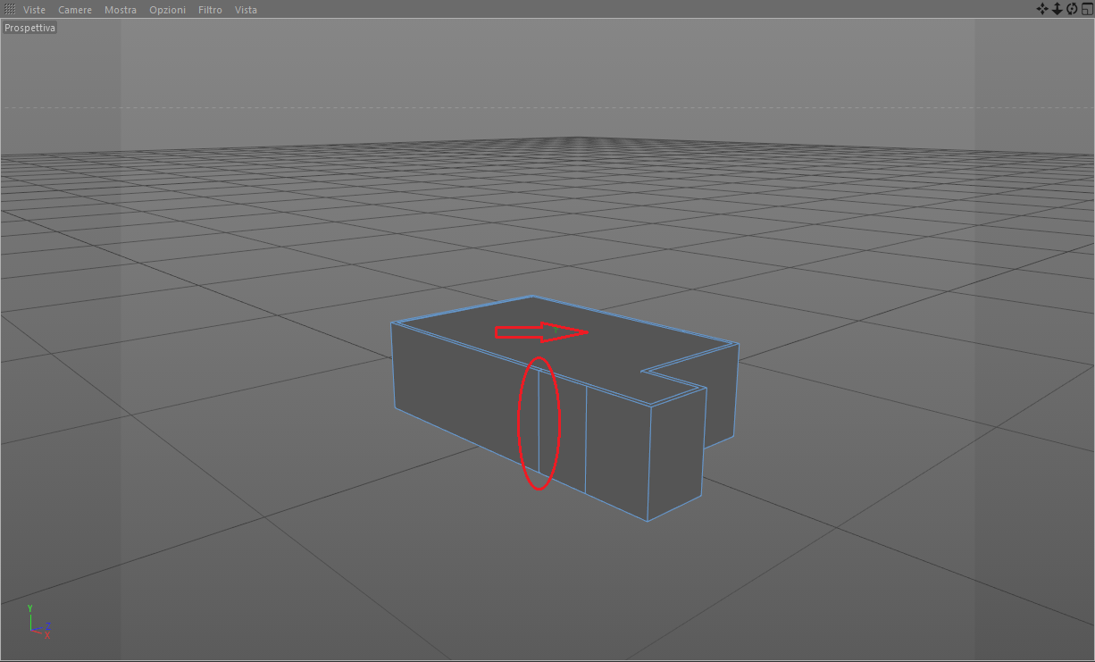Click the viewport grip handle icon
Image resolution: width=1095 pixels, height=662 pixels.
10,9
